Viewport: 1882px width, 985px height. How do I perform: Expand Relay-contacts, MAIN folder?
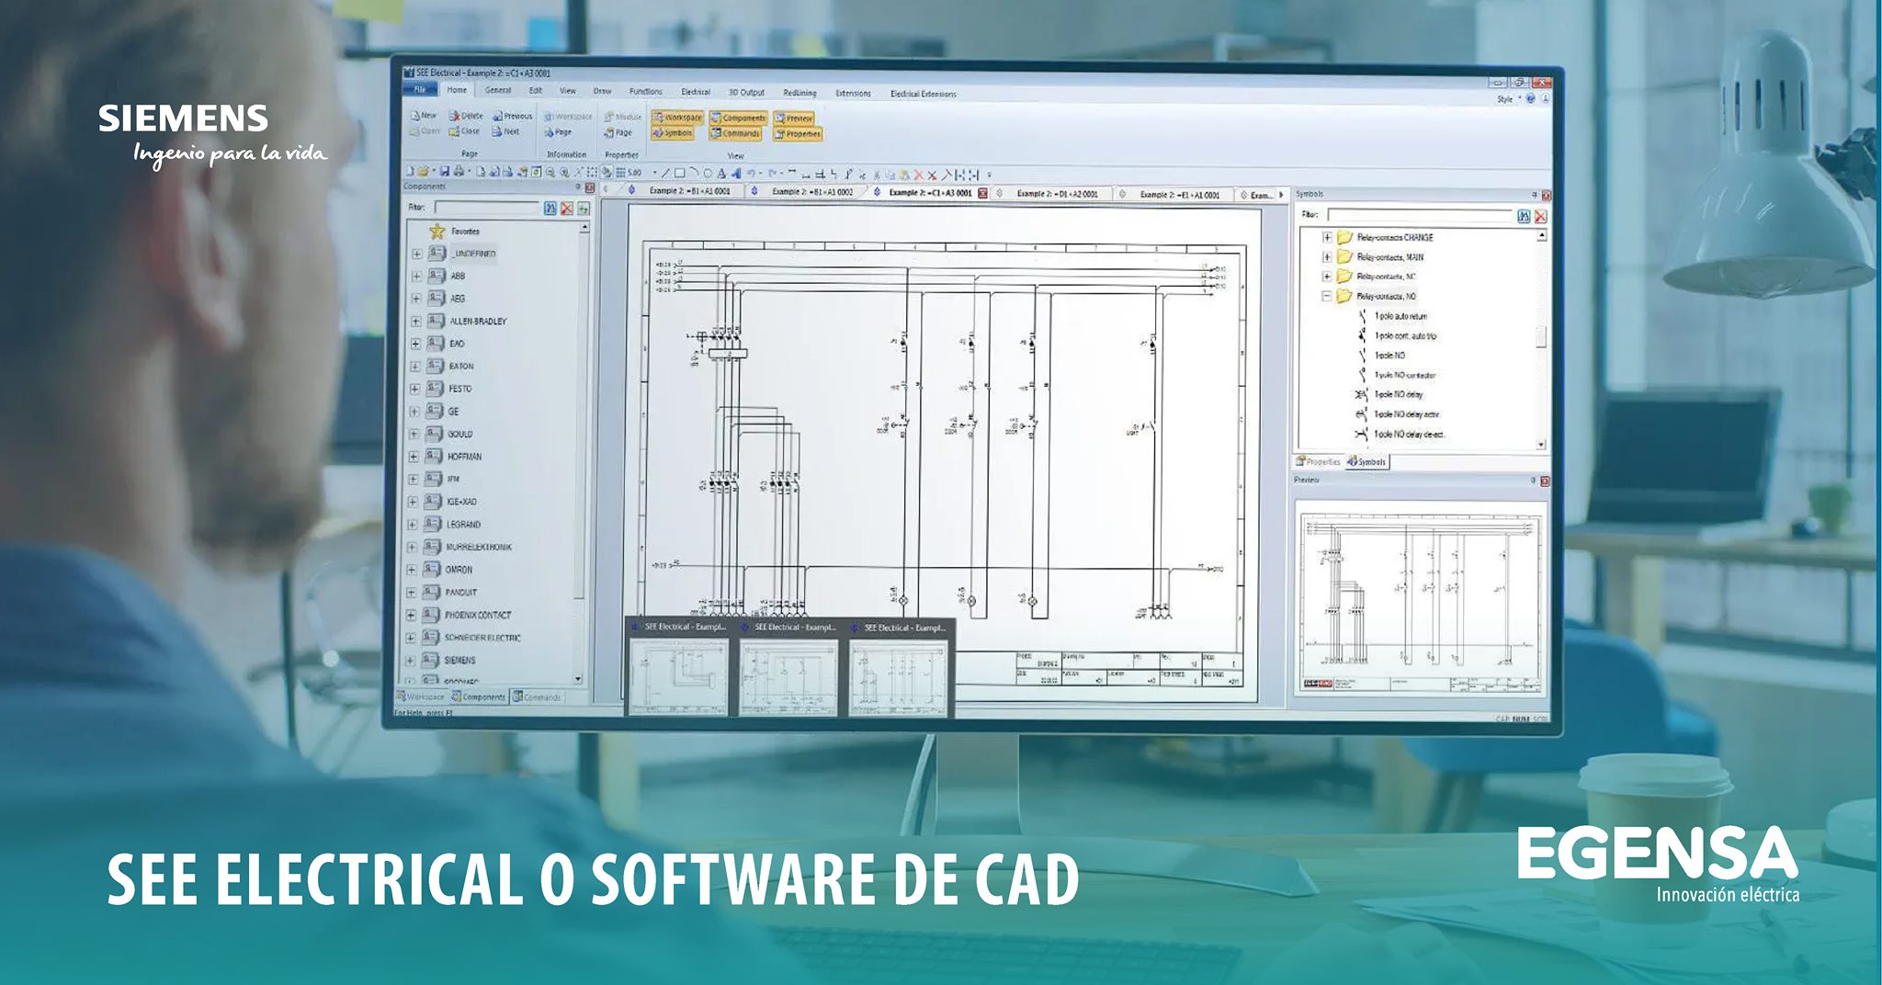(x=1327, y=257)
